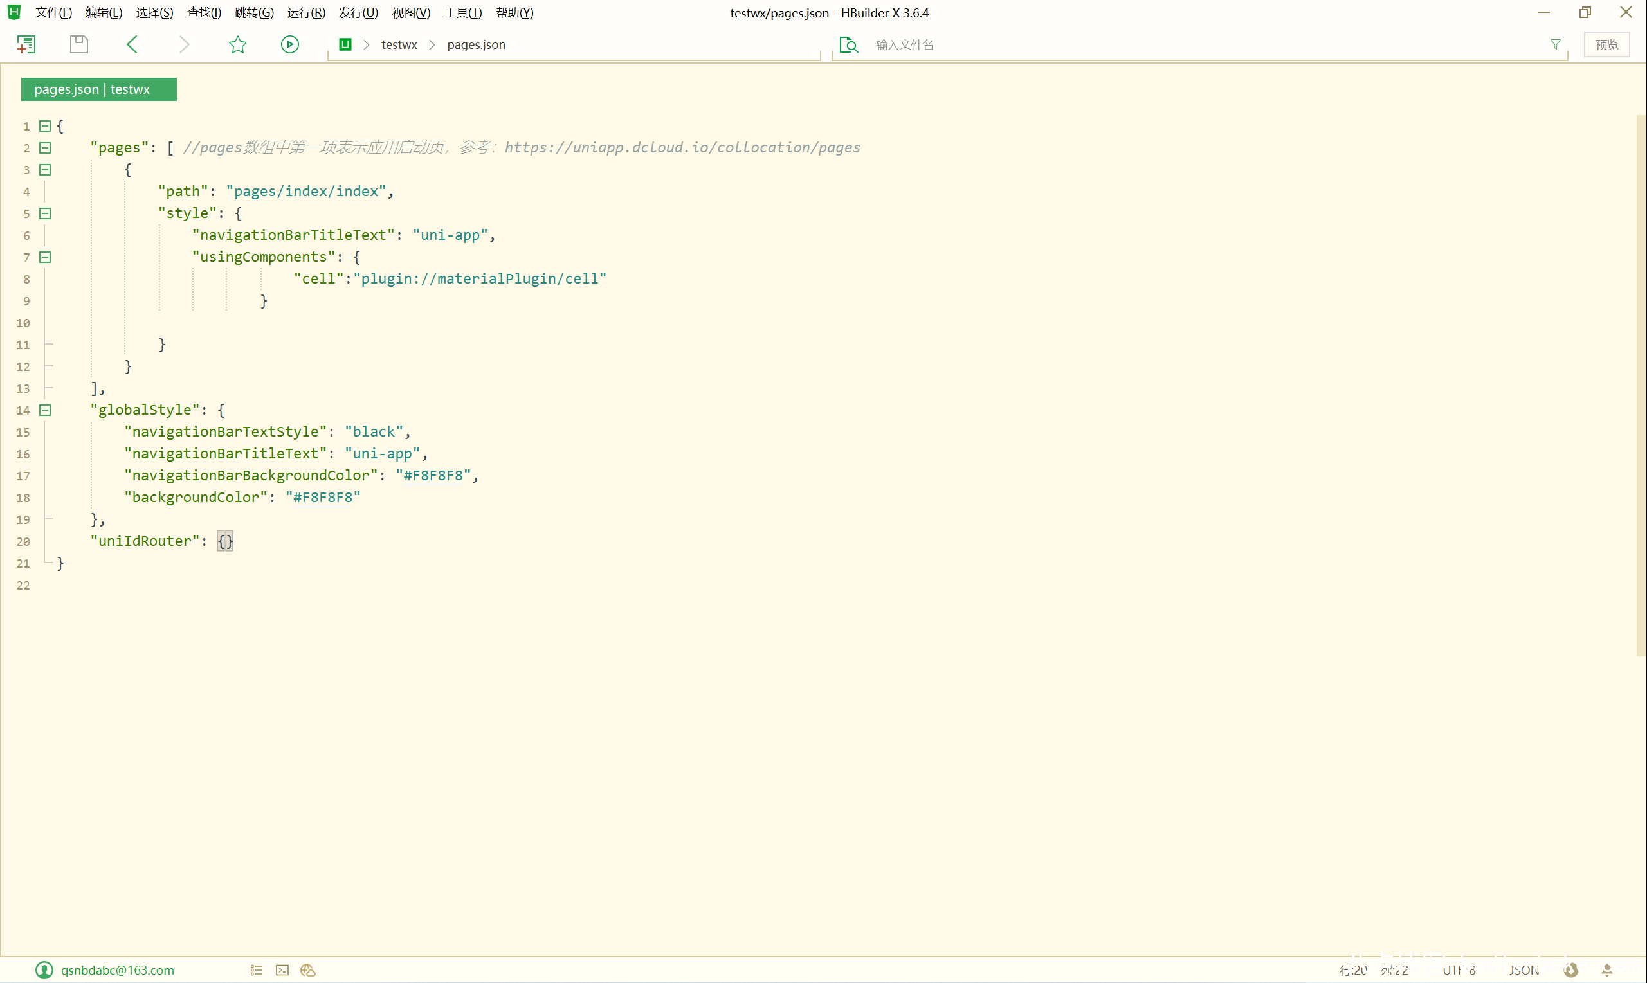The height and width of the screenshot is (983, 1647).
Task: Click the "uniIdRouter" key on line 20
Action: point(145,541)
